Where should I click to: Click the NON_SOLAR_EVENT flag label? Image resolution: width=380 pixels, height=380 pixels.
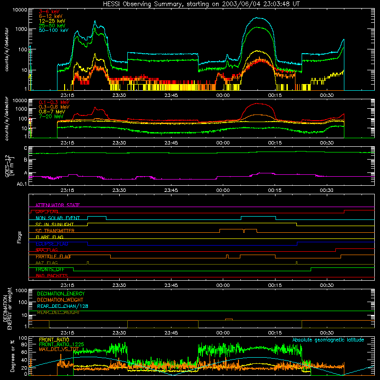pos(57,218)
